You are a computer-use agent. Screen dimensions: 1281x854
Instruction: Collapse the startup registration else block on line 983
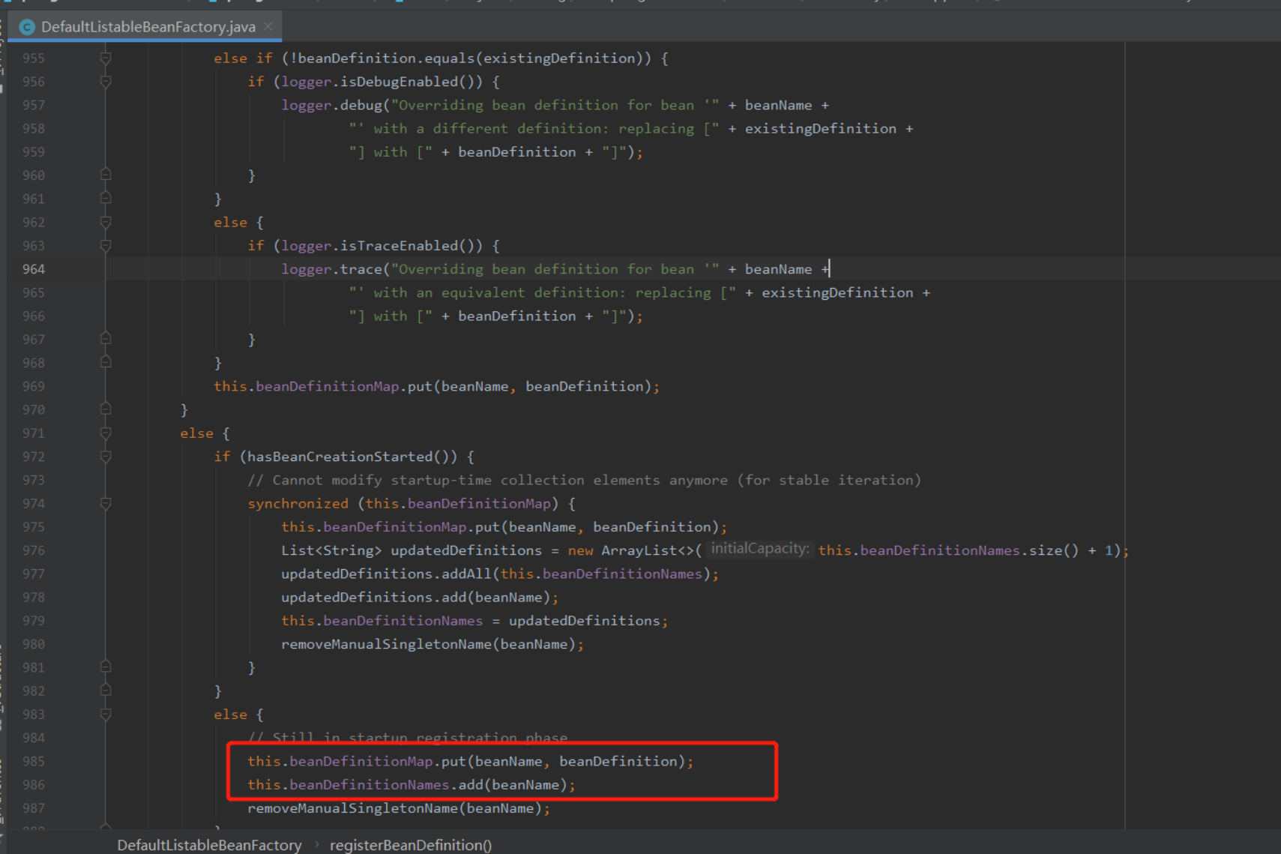click(x=105, y=714)
